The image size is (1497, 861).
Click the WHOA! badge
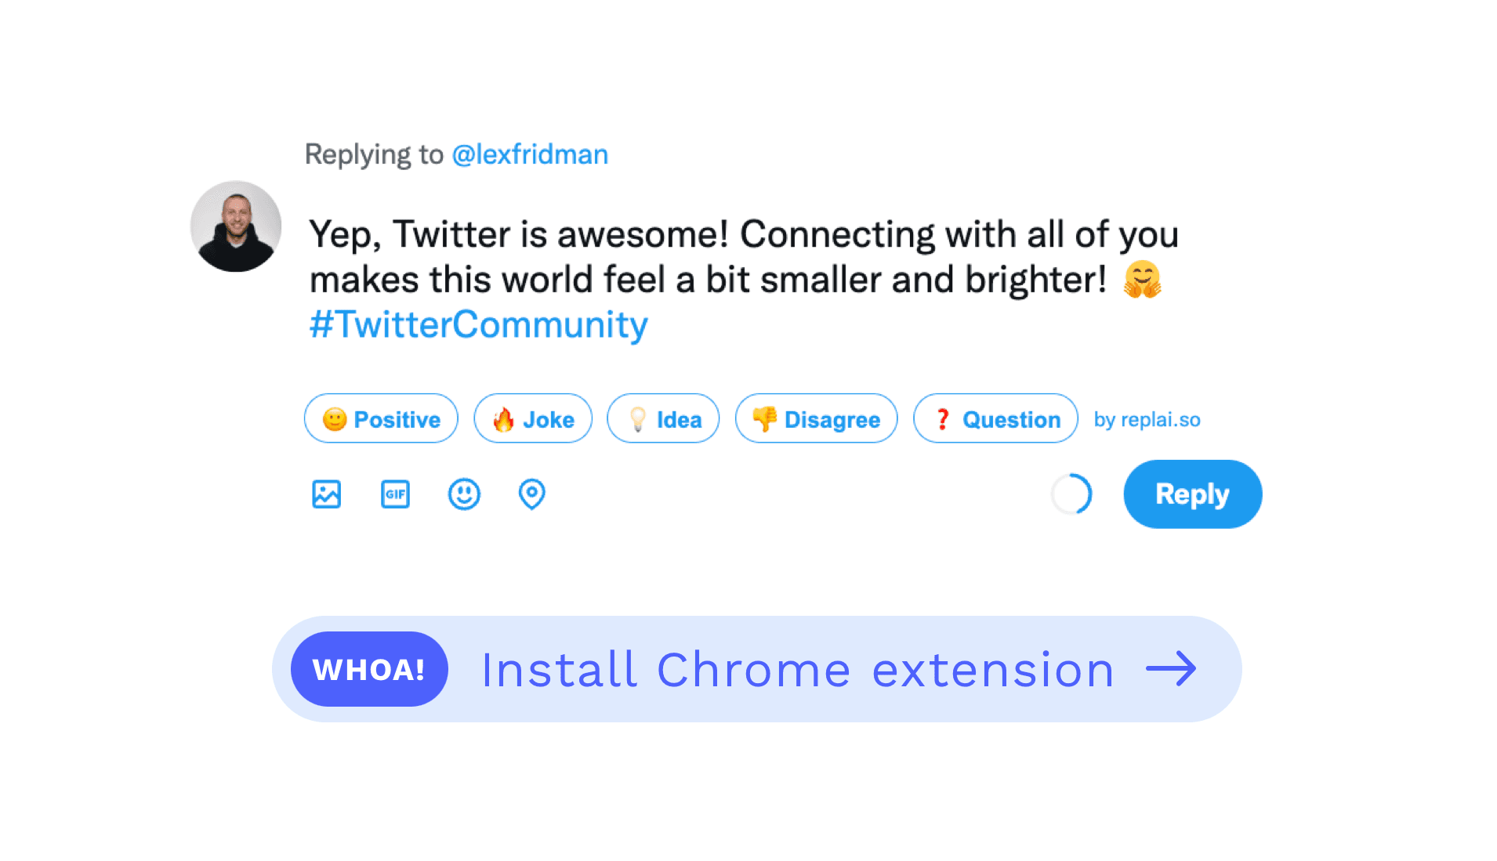click(x=369, y=669)
